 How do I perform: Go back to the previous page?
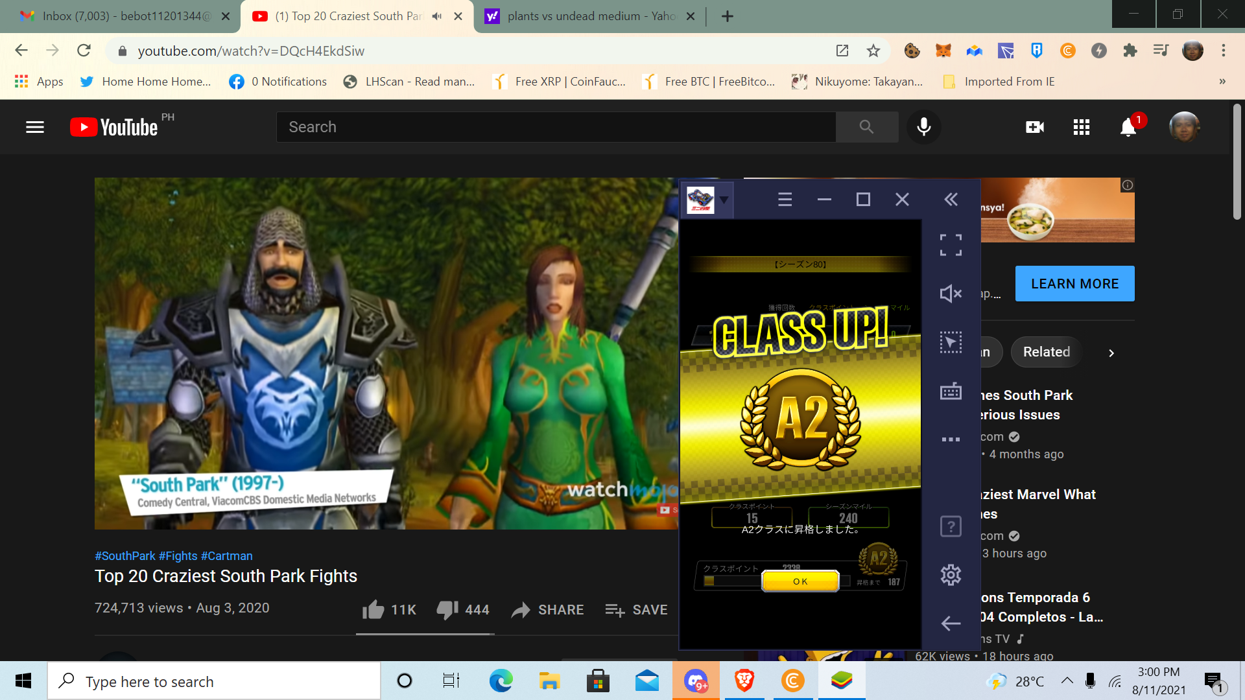(x=21, y=51)
